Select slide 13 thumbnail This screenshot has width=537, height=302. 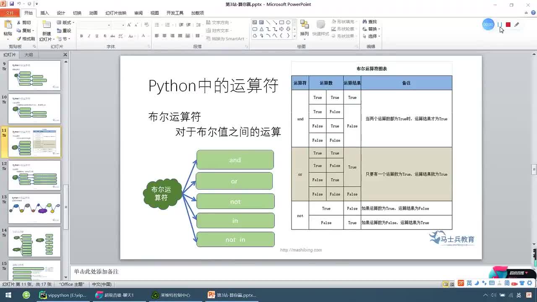tap(34, 208)
